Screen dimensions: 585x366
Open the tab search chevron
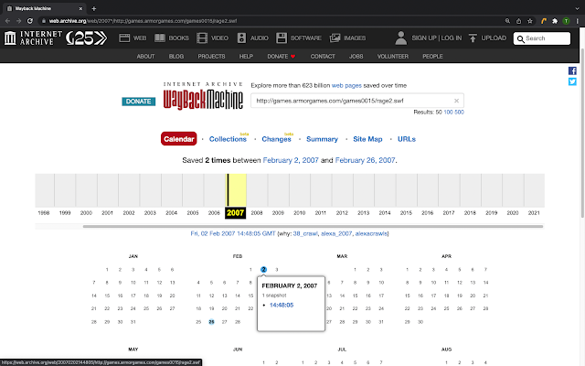[577, 8]
